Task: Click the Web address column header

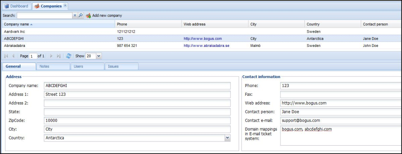Action: coord(215,24)
